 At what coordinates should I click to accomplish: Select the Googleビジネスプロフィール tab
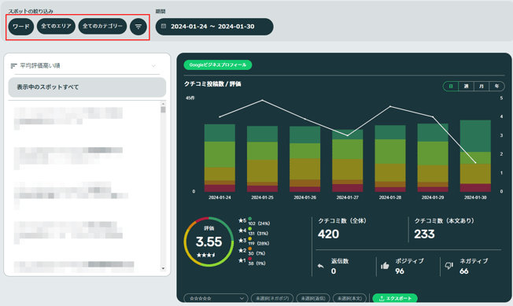tap(218, 65)
